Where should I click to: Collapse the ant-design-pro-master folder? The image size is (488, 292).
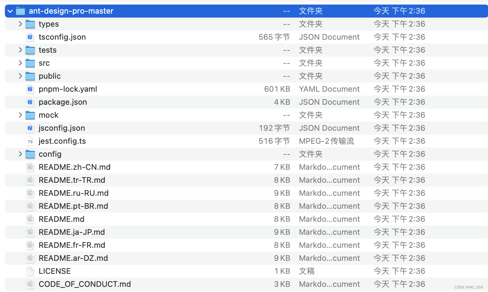pos(10,11)
